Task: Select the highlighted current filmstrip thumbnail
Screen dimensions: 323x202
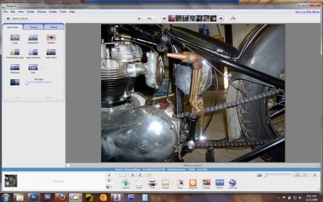Action: (x=192, y=18)
